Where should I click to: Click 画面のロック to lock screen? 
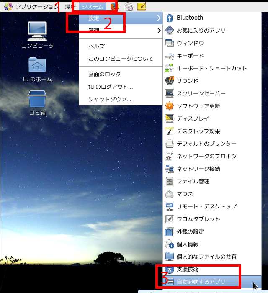tap(104, 74)
